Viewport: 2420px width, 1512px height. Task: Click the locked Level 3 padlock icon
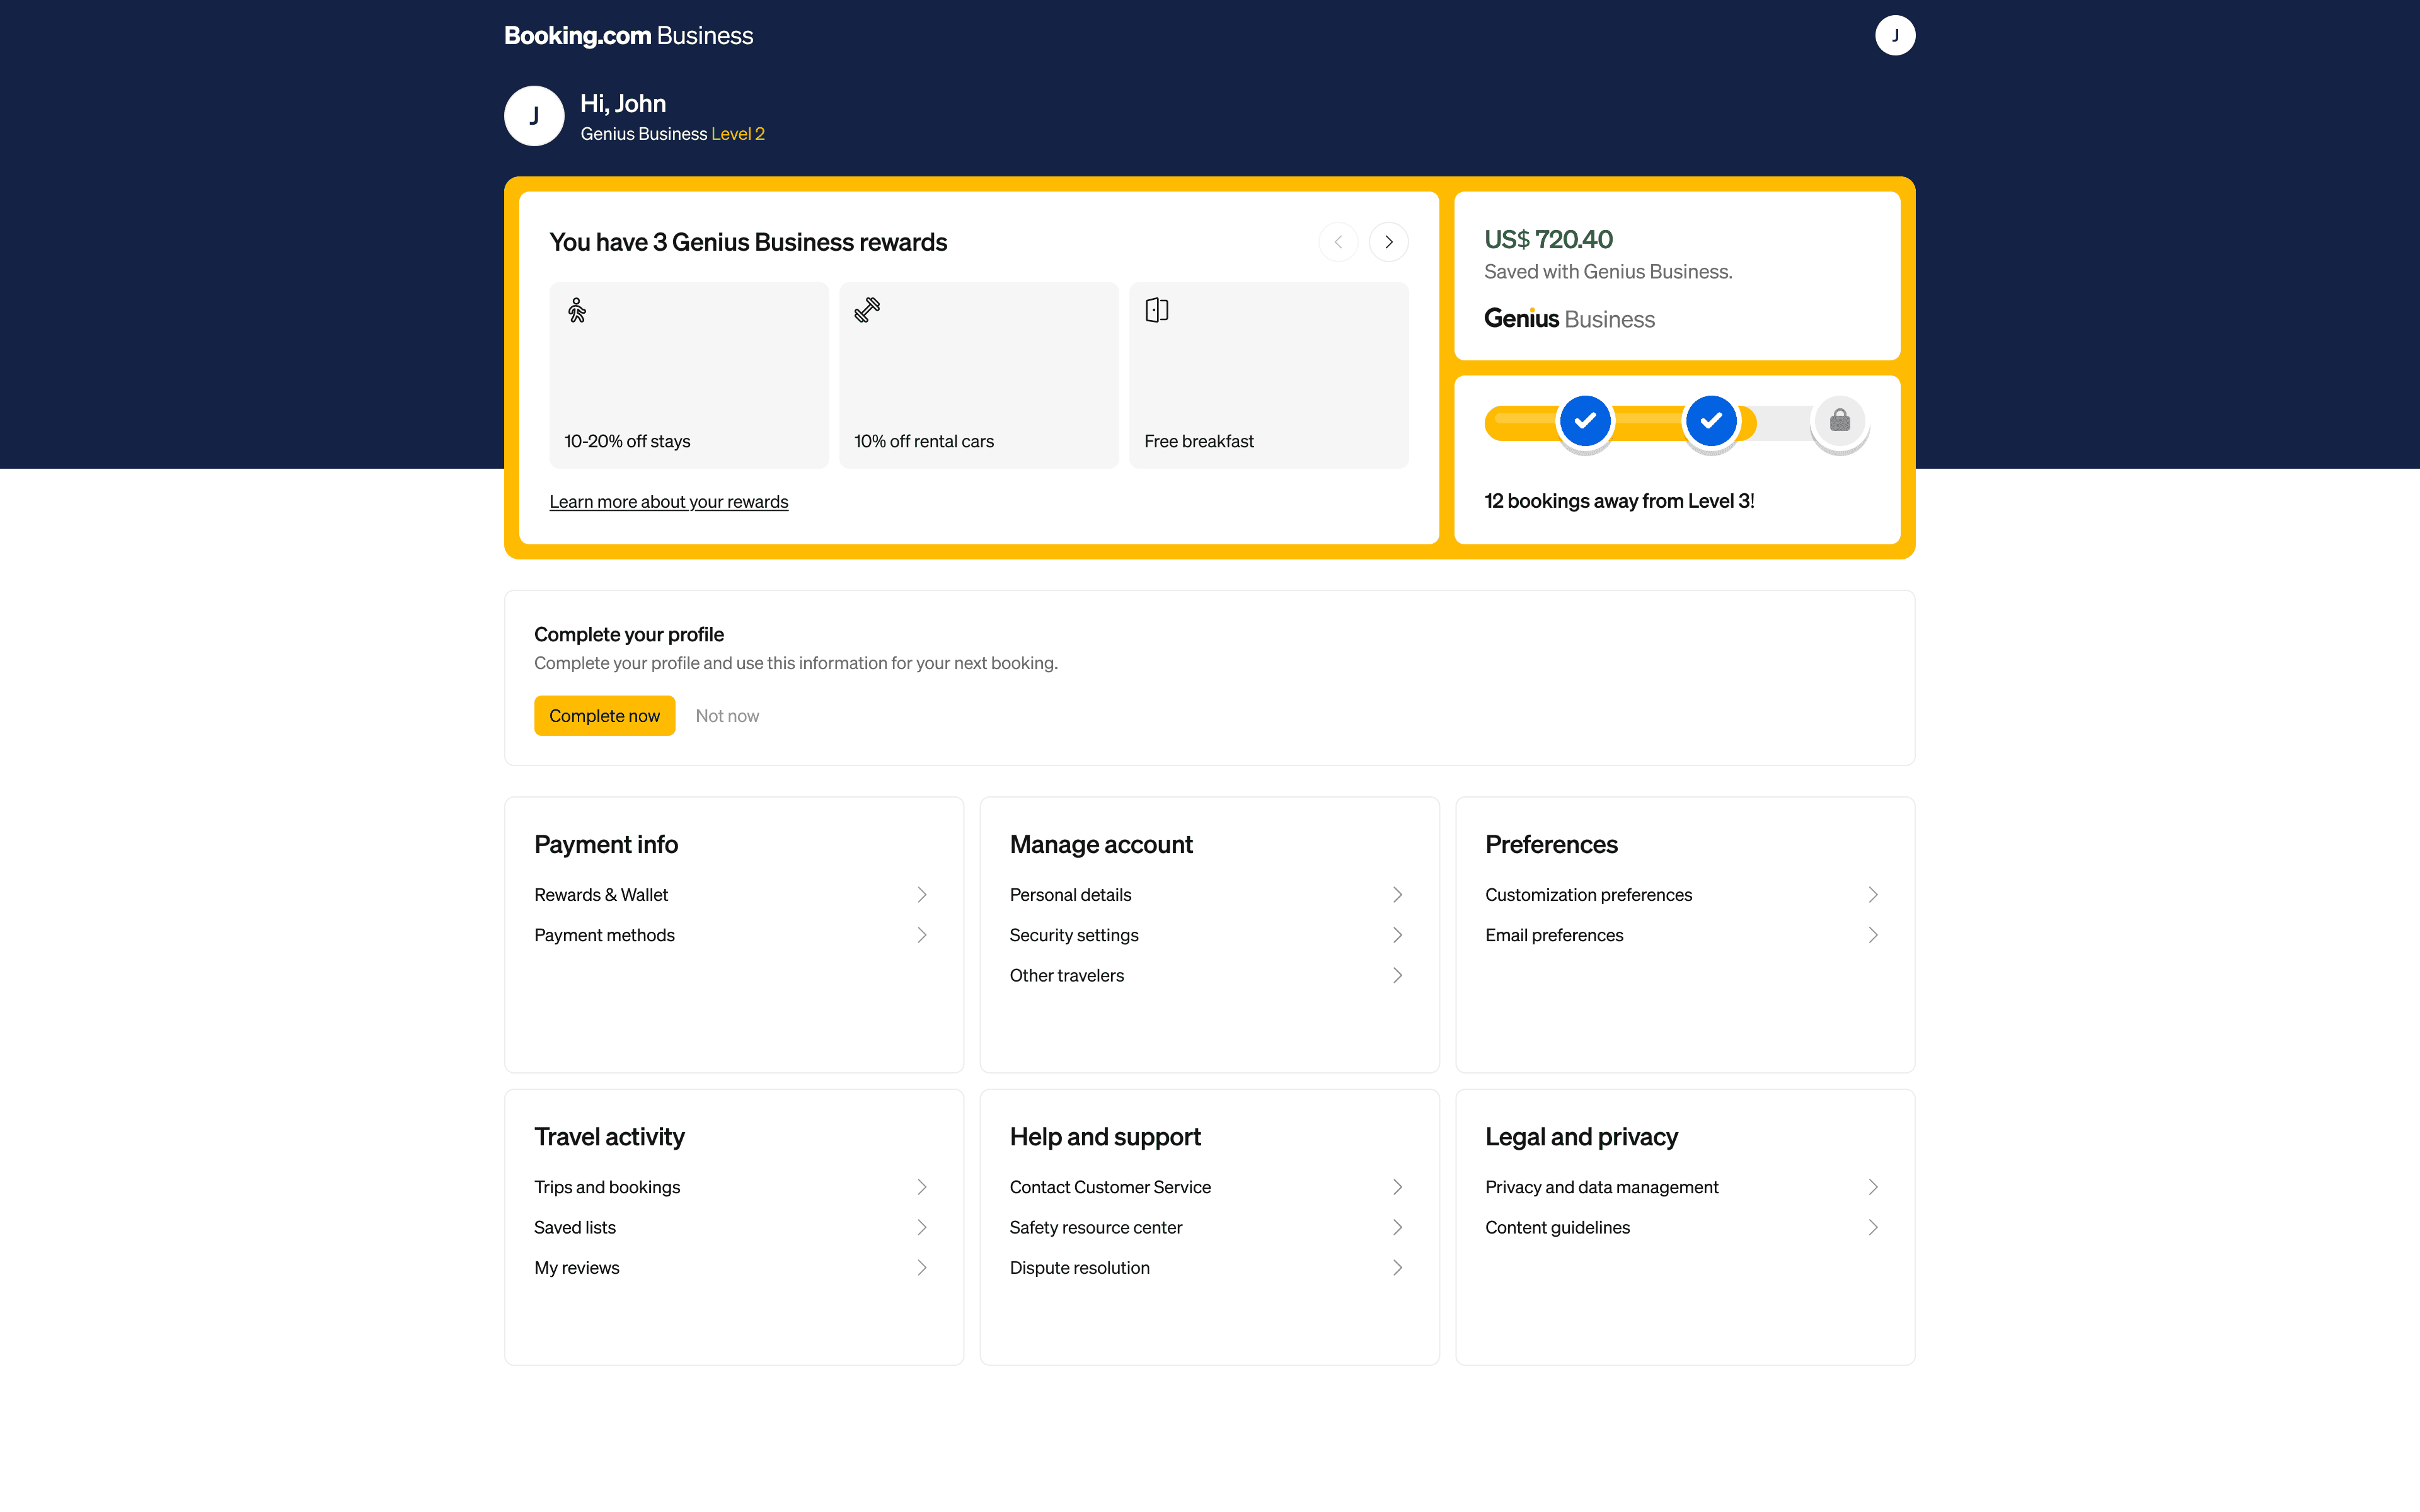tap(1839, 421)
